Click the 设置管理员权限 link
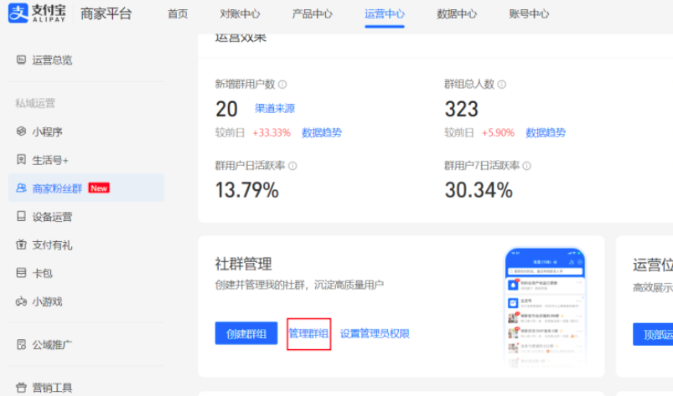673x396 pixels. click(x=375, y=333)
